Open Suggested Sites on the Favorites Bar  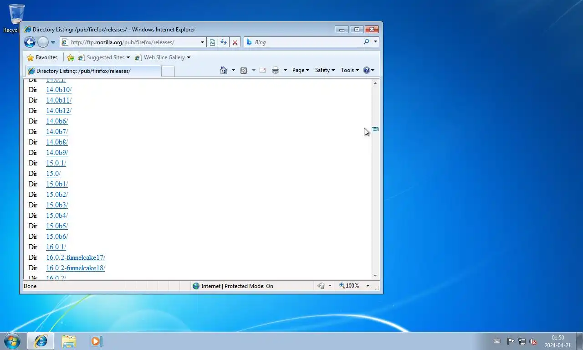[x=104, y=57]
